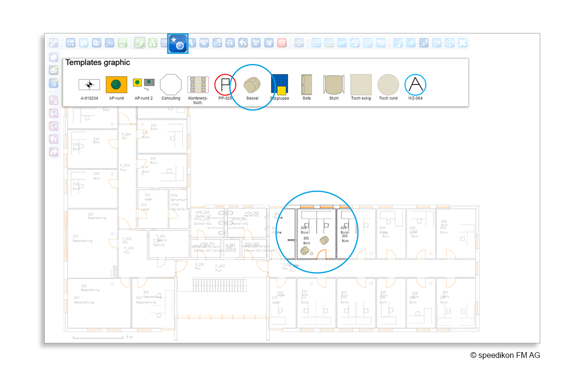
Task: Click the white X icon in toolbar
Action: [463, 43]
